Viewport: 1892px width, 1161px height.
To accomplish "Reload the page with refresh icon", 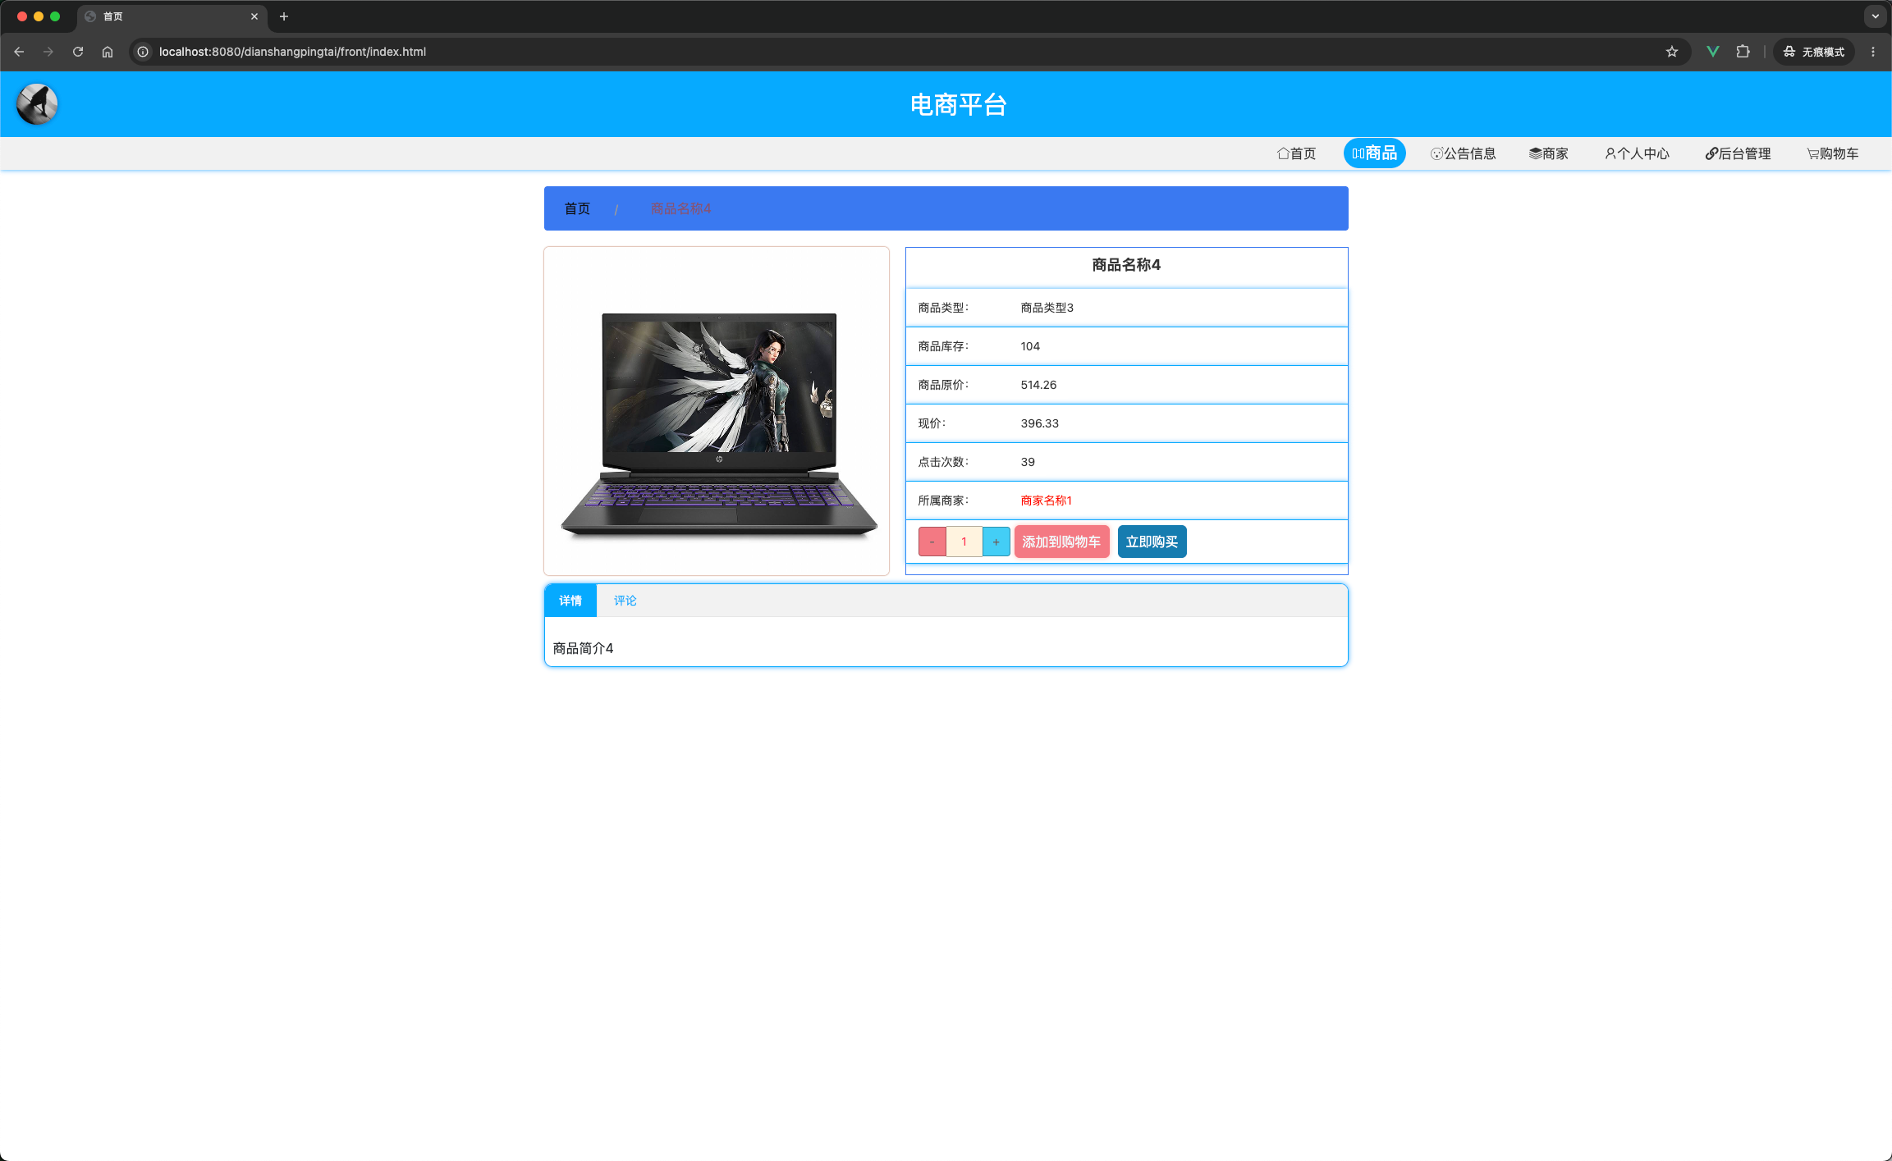I will click(78, 52).
